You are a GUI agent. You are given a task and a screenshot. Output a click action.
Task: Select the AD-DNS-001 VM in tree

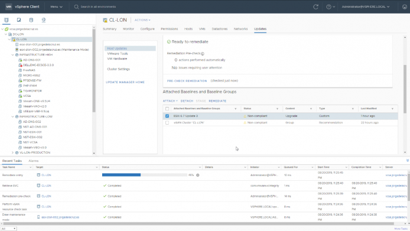(31, 60)
